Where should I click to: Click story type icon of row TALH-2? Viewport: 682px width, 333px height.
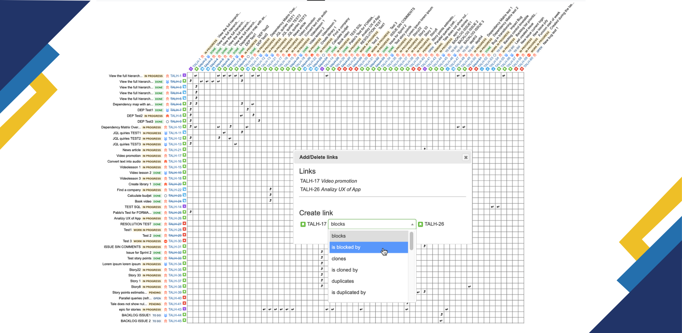(184, 81)
